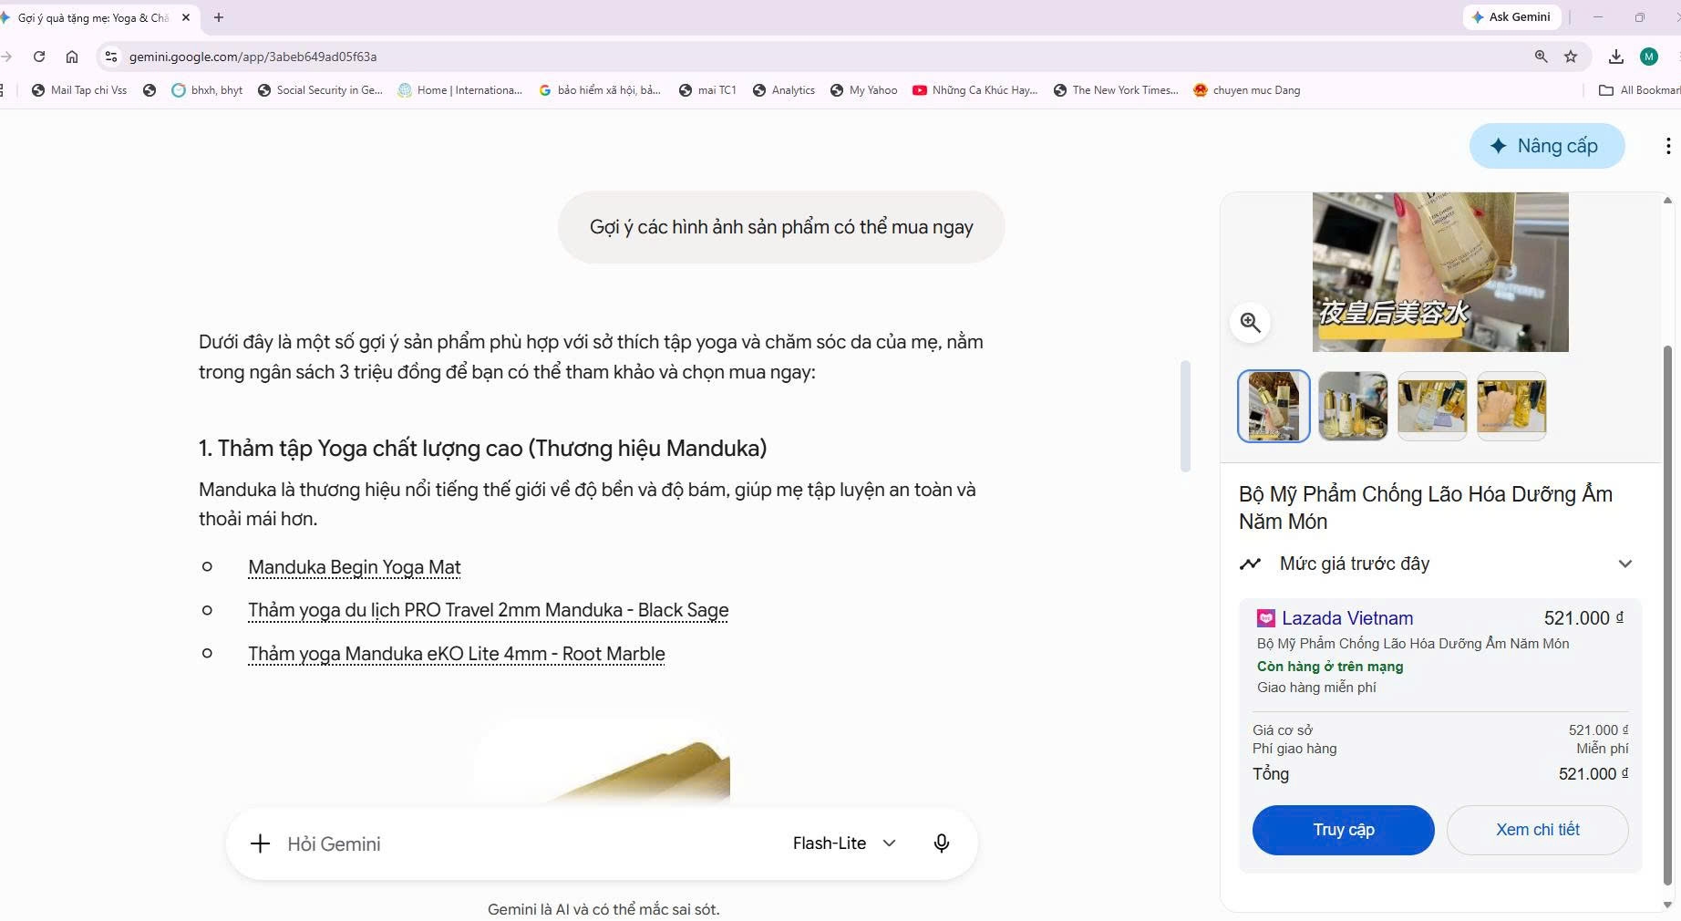Open mai TC1 bookmark
Screen dimensions: 1681x921
[707, 90]
